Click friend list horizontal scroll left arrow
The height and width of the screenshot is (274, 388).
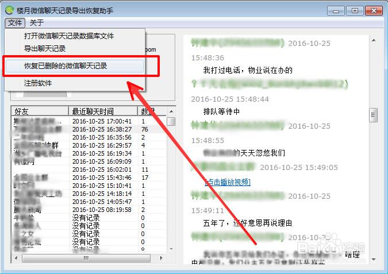[16, 258]
